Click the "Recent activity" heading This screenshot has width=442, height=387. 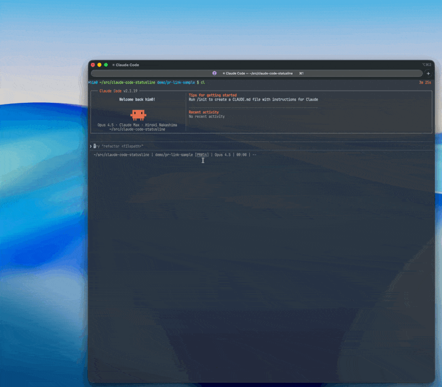point(203,112)
